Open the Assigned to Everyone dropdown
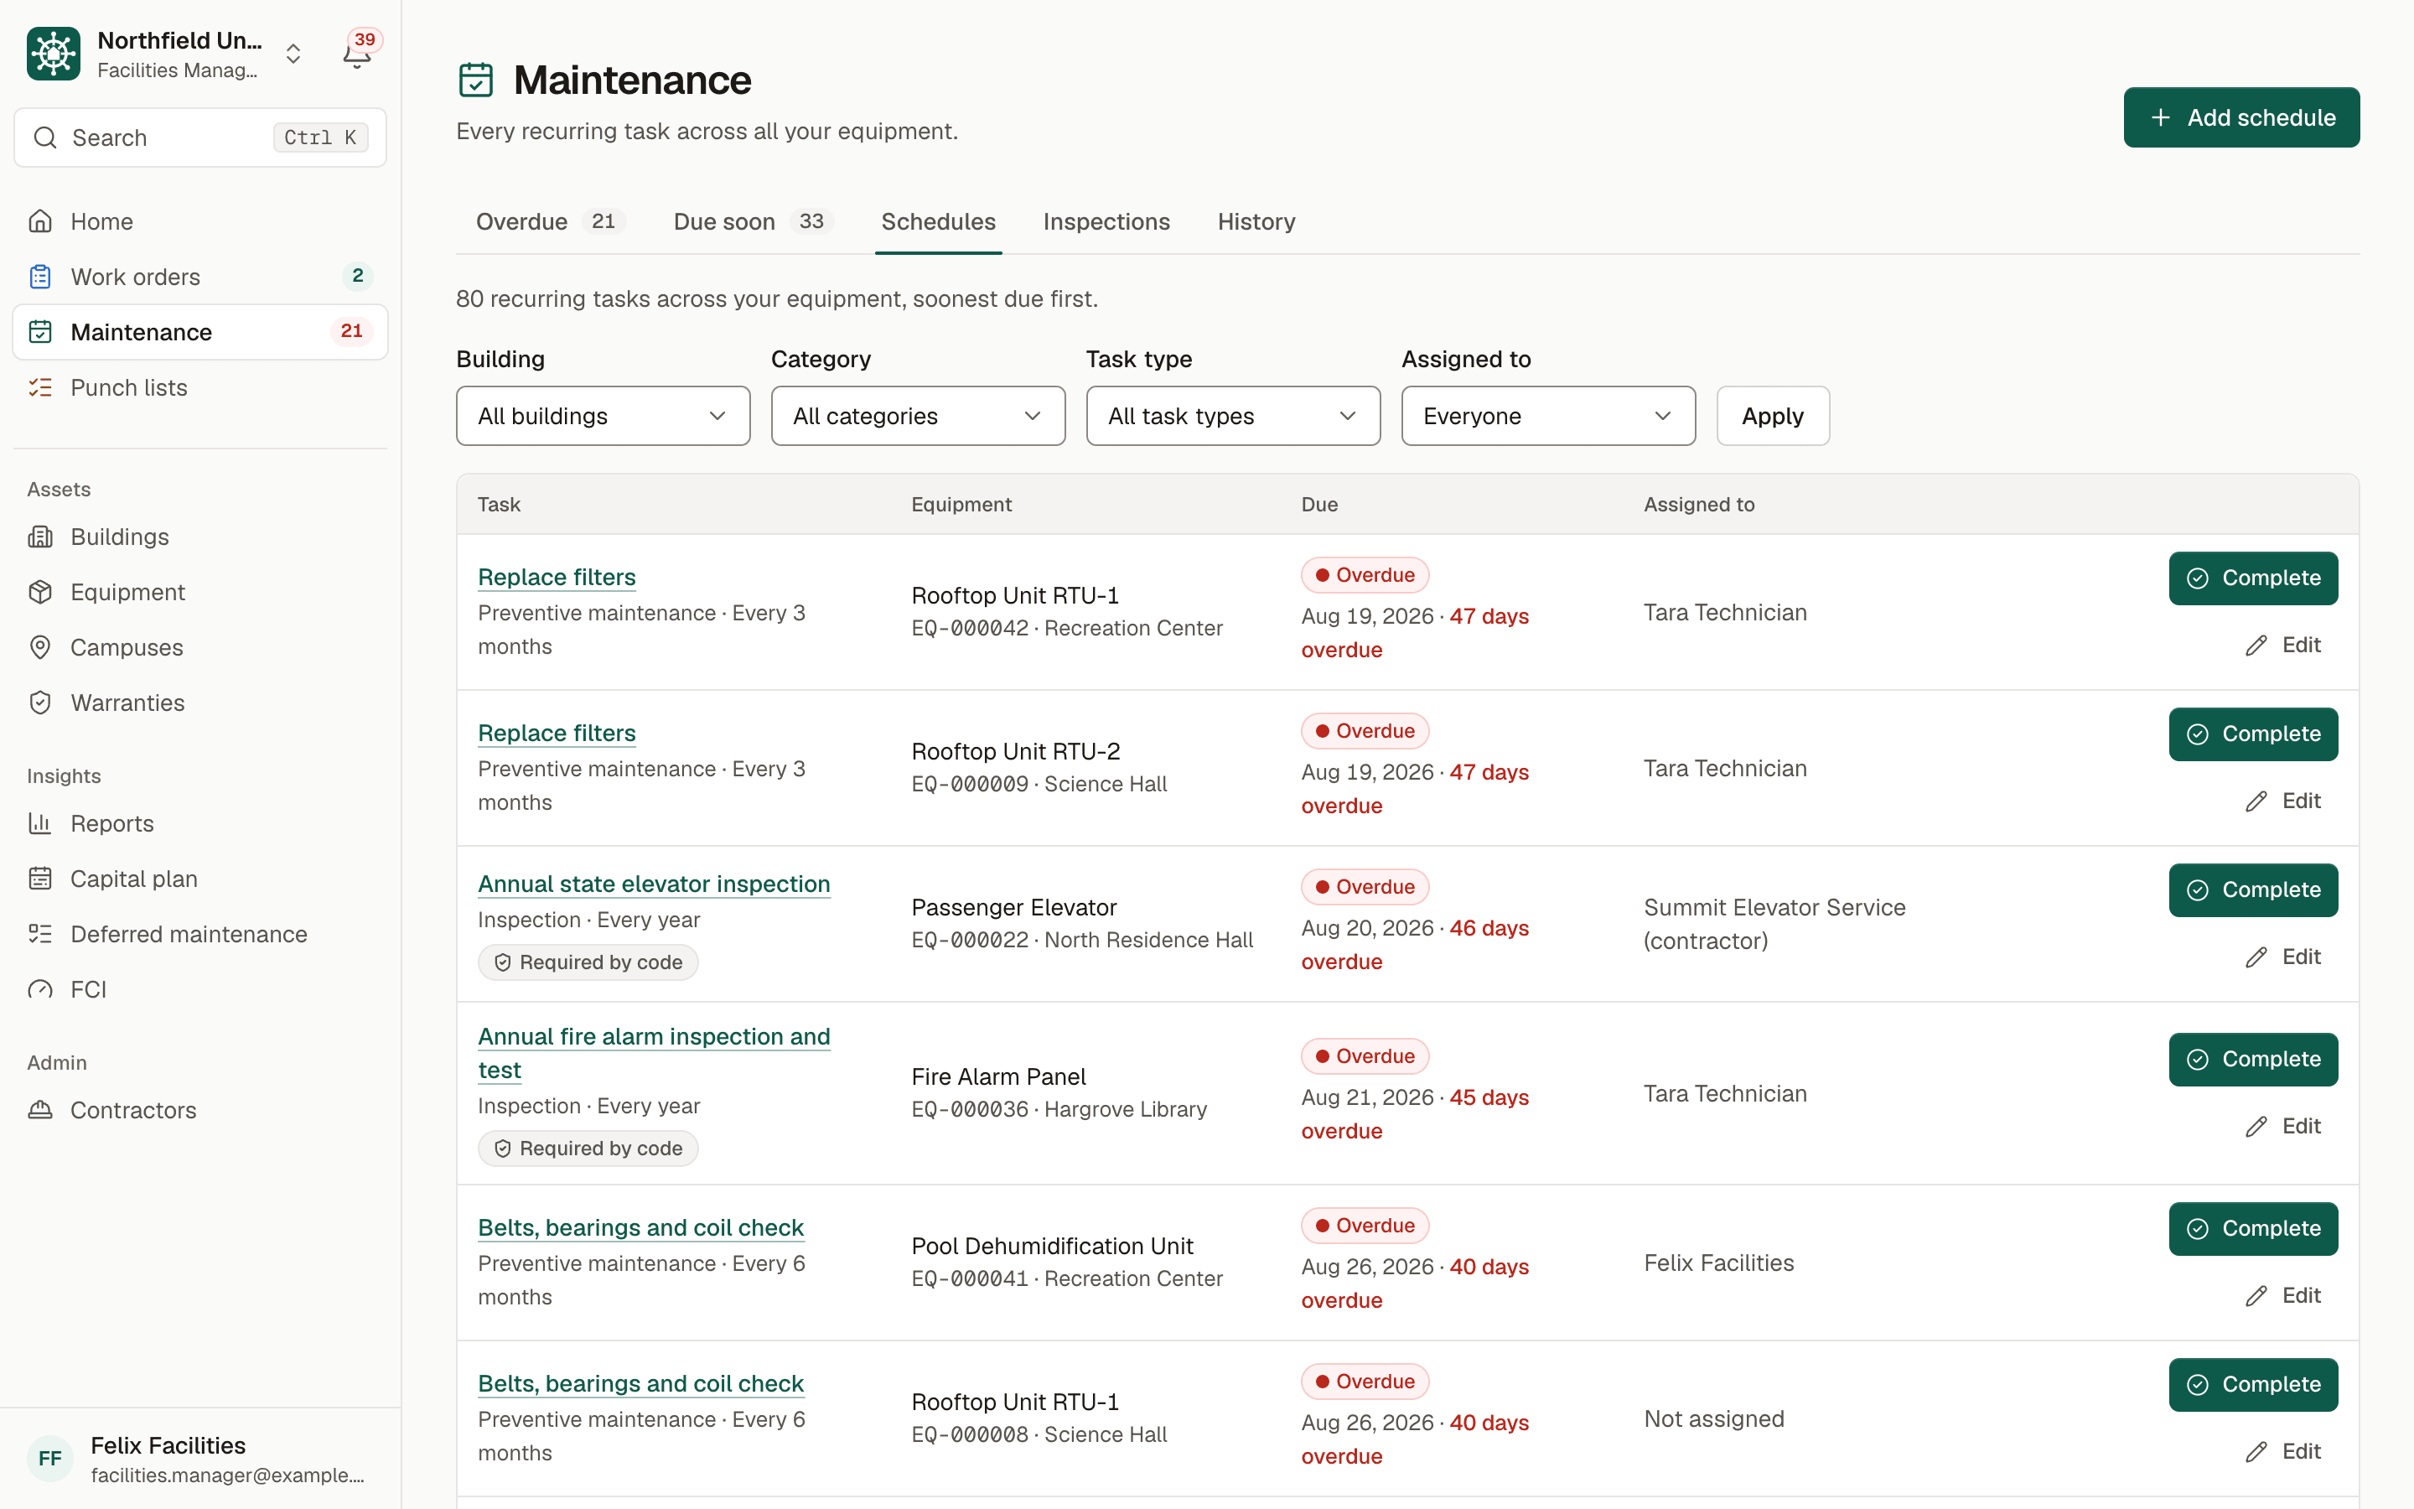Screen dimensions: 2414x1509 pos(1548,416)
